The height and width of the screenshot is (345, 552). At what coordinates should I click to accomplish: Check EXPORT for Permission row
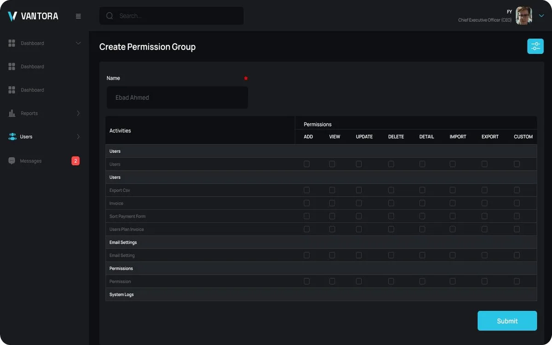coord(484,281)
